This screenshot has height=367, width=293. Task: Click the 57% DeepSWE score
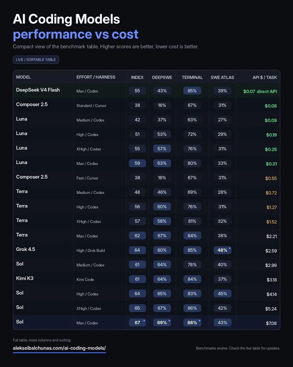click(x=162, y=149)
